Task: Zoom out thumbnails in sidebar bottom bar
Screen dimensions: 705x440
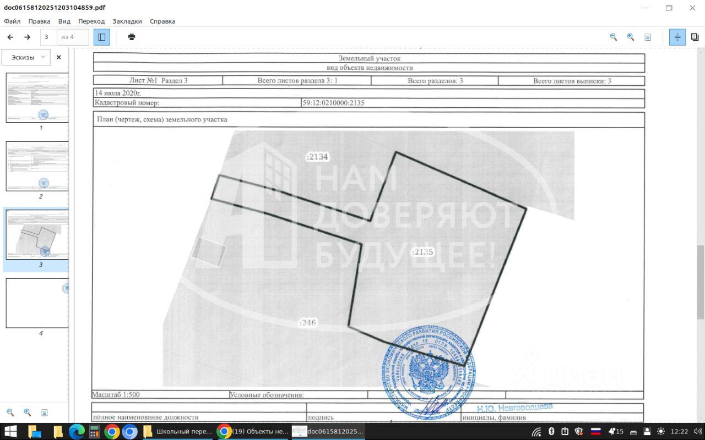Action: [10, 413]
